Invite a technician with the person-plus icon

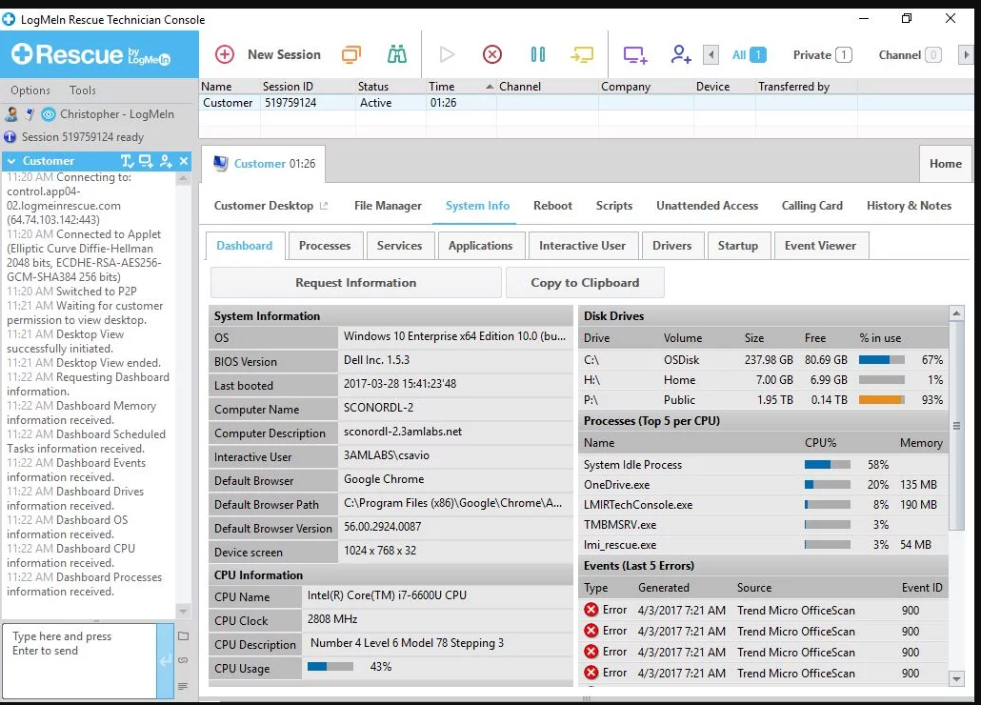(679, 54)
